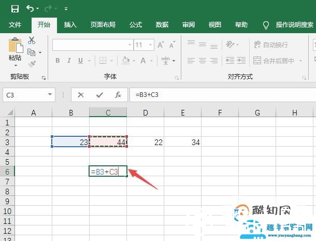Open the 字体 font dialog launcher
316x241 pixels.
tap(177, 78)
